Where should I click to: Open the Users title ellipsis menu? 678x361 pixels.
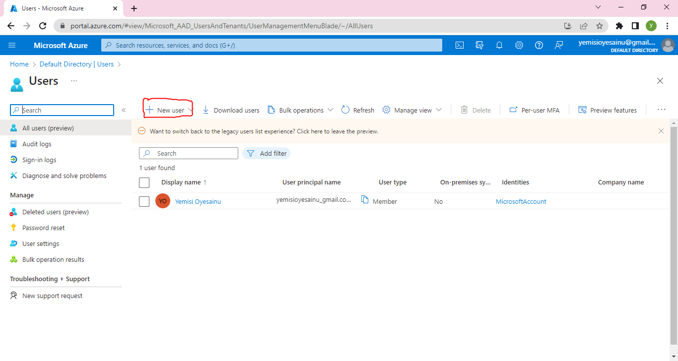pyautogui.click(x=74, y=80)
